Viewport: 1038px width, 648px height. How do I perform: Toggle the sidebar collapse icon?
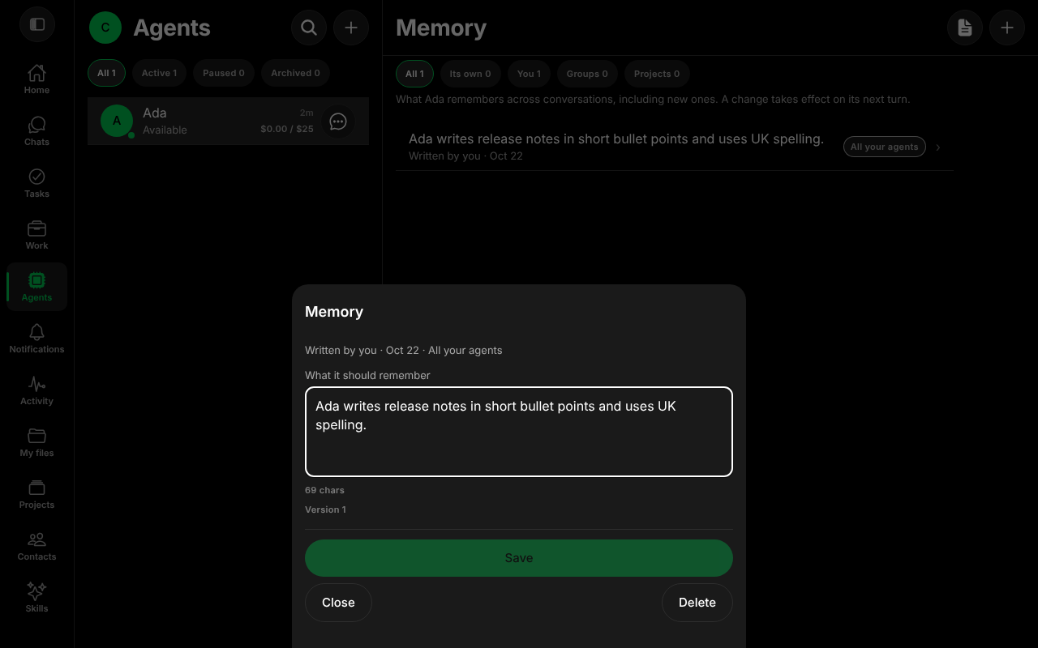point(36,24)
